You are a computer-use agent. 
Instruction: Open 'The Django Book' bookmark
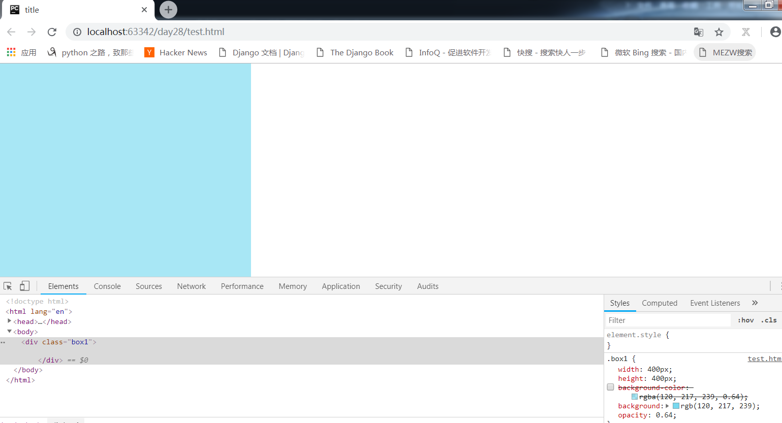[x=355, y=52]
